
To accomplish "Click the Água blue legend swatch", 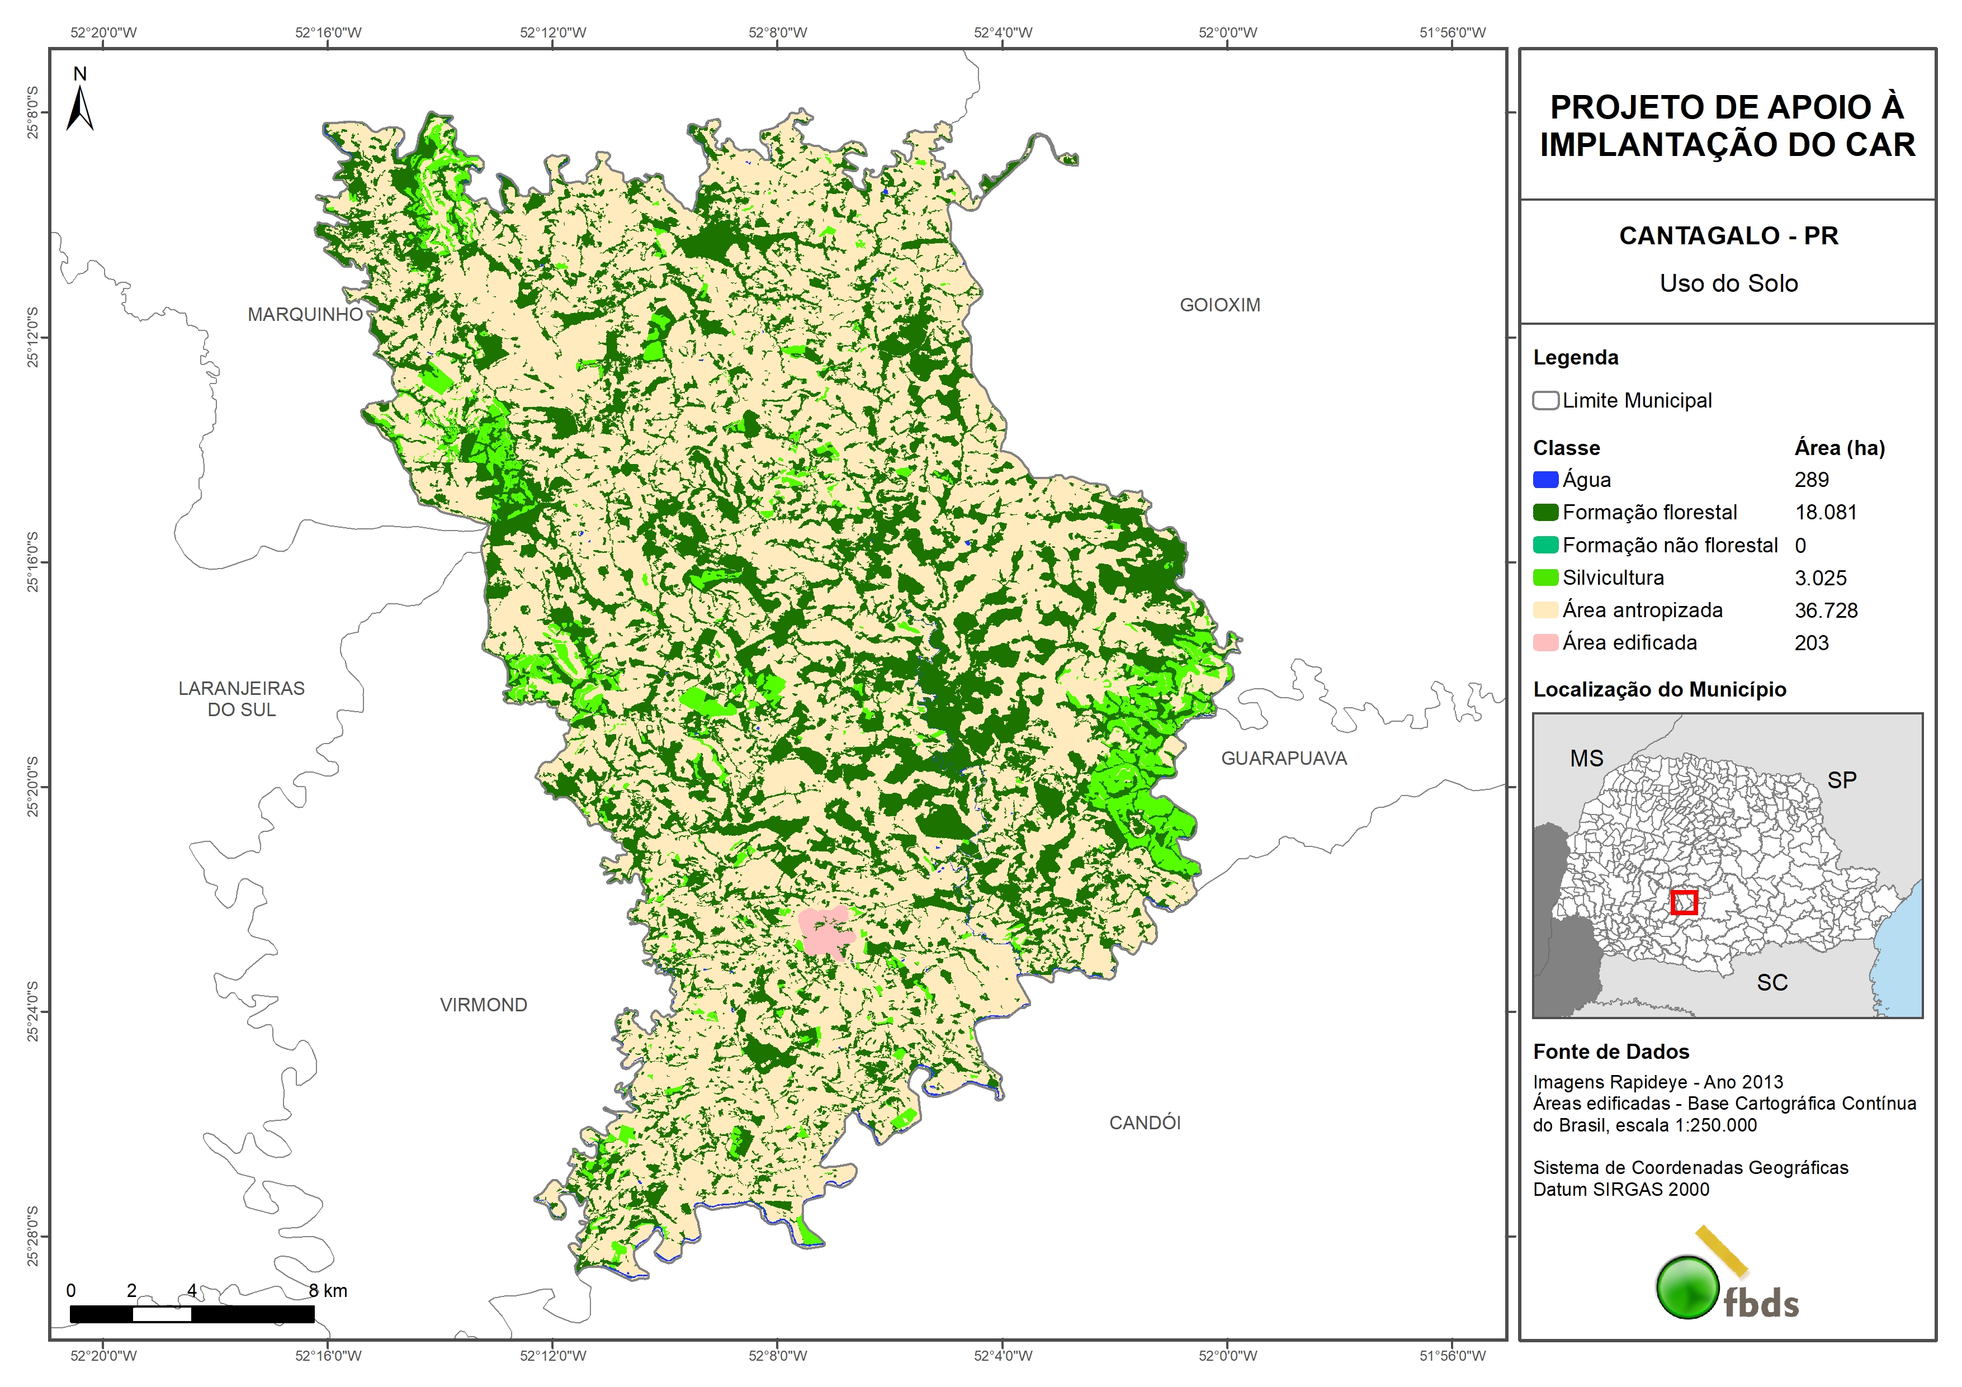I will (x=1545, y=480).
